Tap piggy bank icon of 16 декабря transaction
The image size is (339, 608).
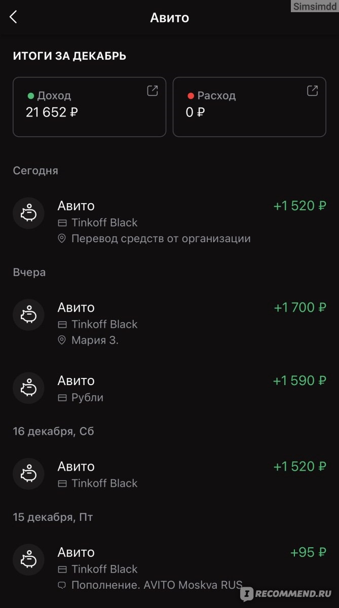click(28, 474)
